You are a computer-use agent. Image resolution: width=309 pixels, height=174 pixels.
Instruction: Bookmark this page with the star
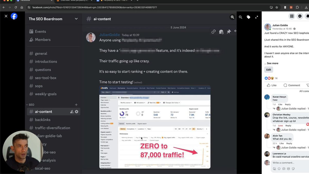pos(277,7)
